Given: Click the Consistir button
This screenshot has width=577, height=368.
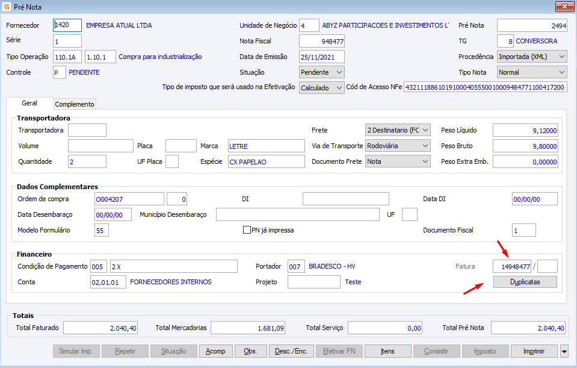Looking at the screenshot, I should click(436, 351).
